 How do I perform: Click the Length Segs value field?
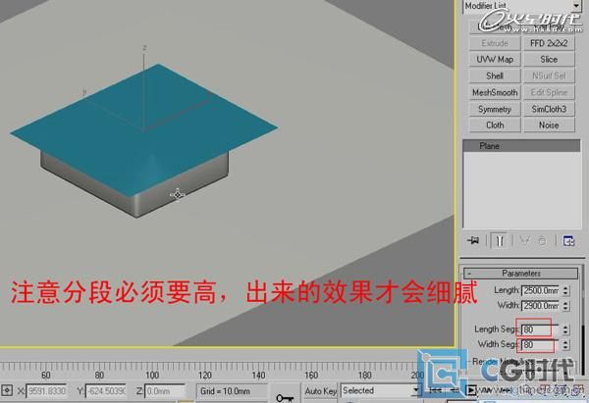click(541, 329)
